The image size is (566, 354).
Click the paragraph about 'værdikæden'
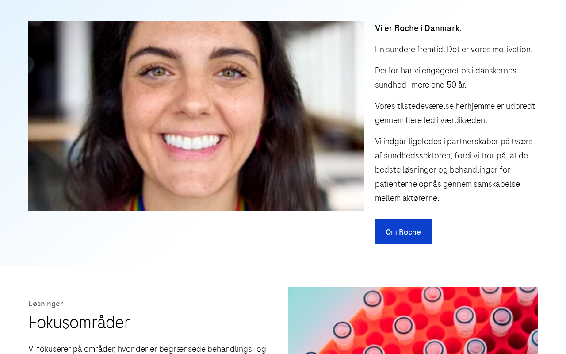click(455, 113)
